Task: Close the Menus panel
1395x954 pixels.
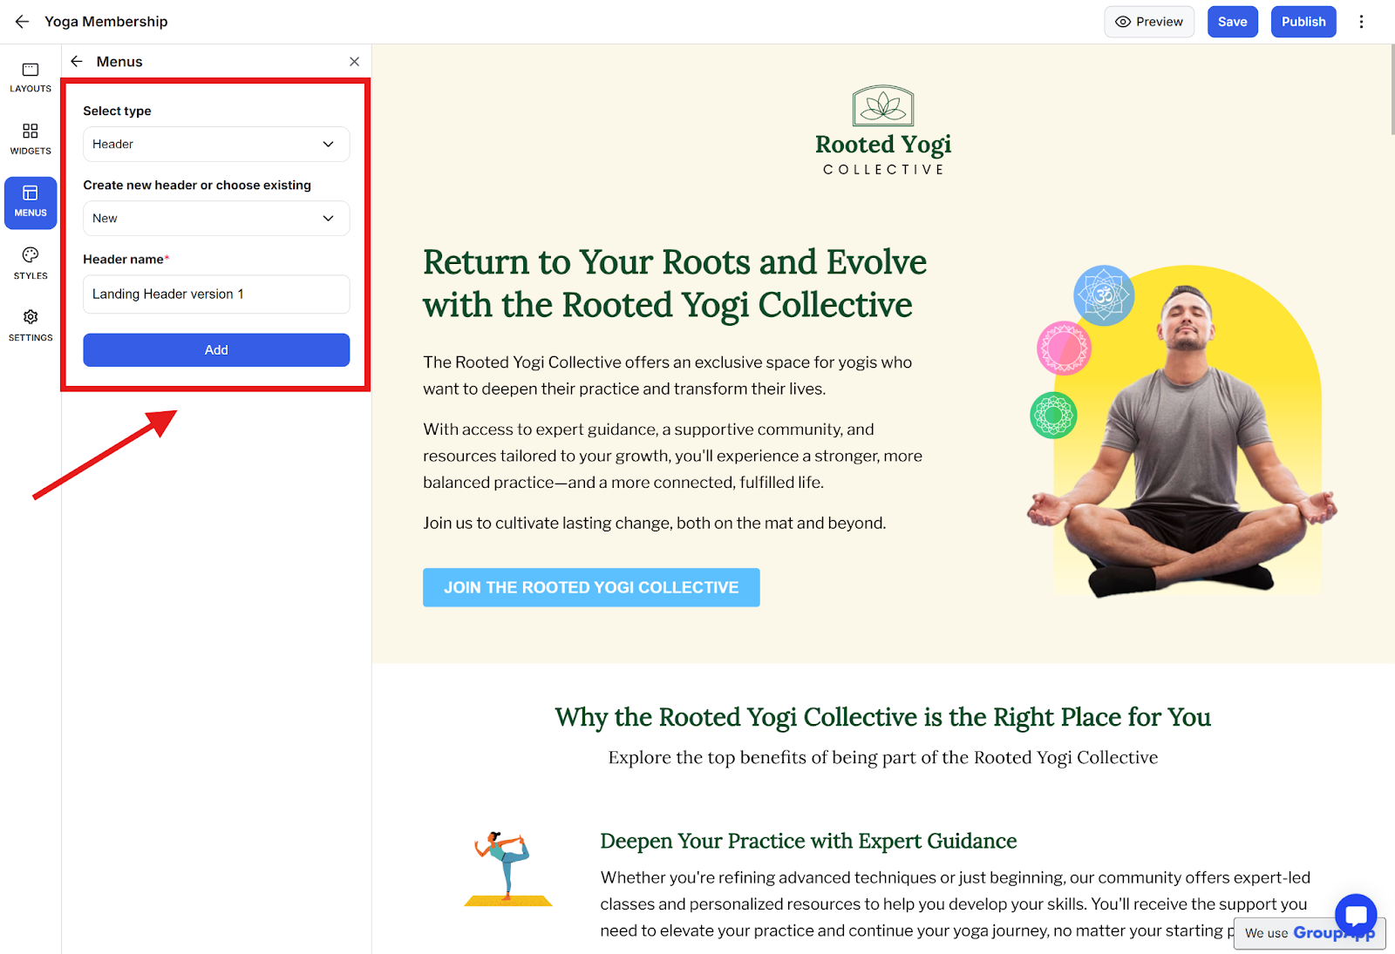Action: (354, 61)
